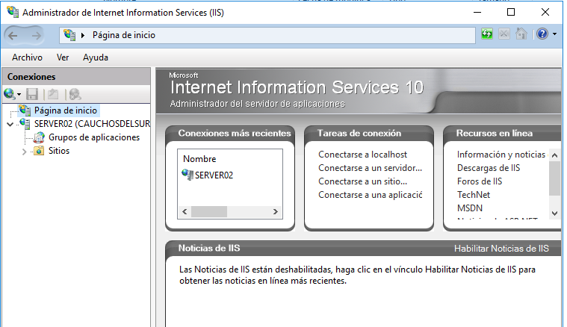Click Conectarse a una aplicación link
The image size is (567, 327).
click(x=371, y=195)
